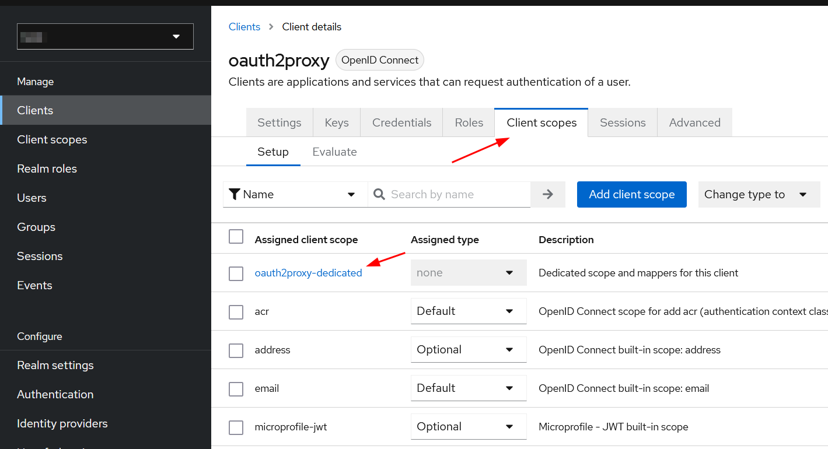Open Realm roles in the sidebar
Screen dimensions: 828x449
point(47,169)
